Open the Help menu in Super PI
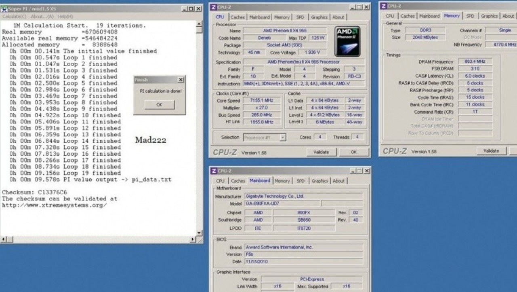517x292 pixels. 65,17
